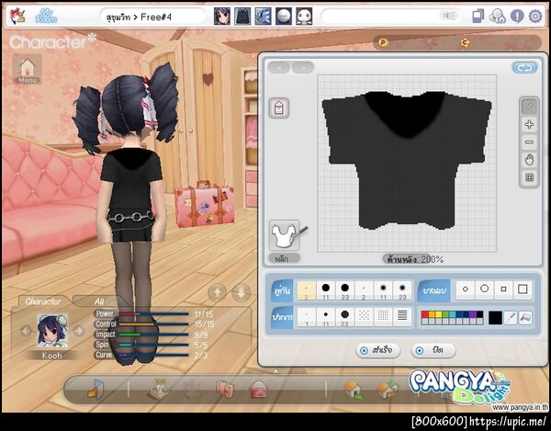
Task: Select the pencil tool in right toolbar
Action: tap(529, 107)
